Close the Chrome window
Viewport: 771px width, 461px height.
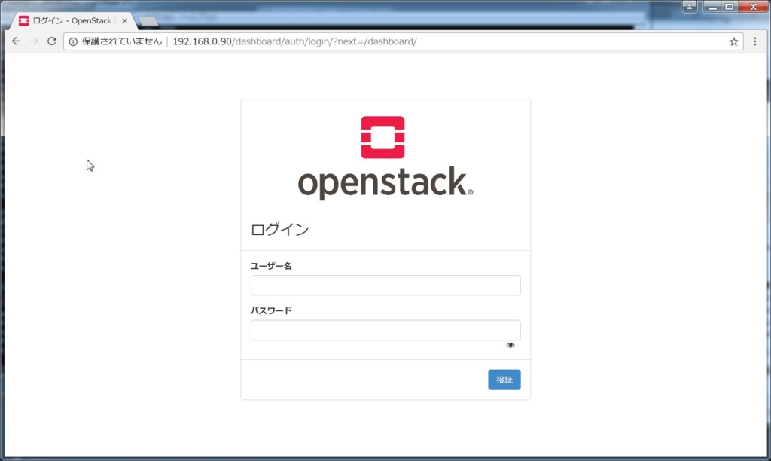(x=753, y=6)
